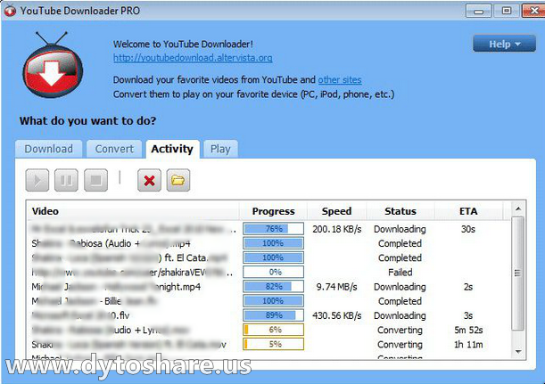Screen dimensions: 545x384
Task: Open the 'other sites' link
Action: 340,80
